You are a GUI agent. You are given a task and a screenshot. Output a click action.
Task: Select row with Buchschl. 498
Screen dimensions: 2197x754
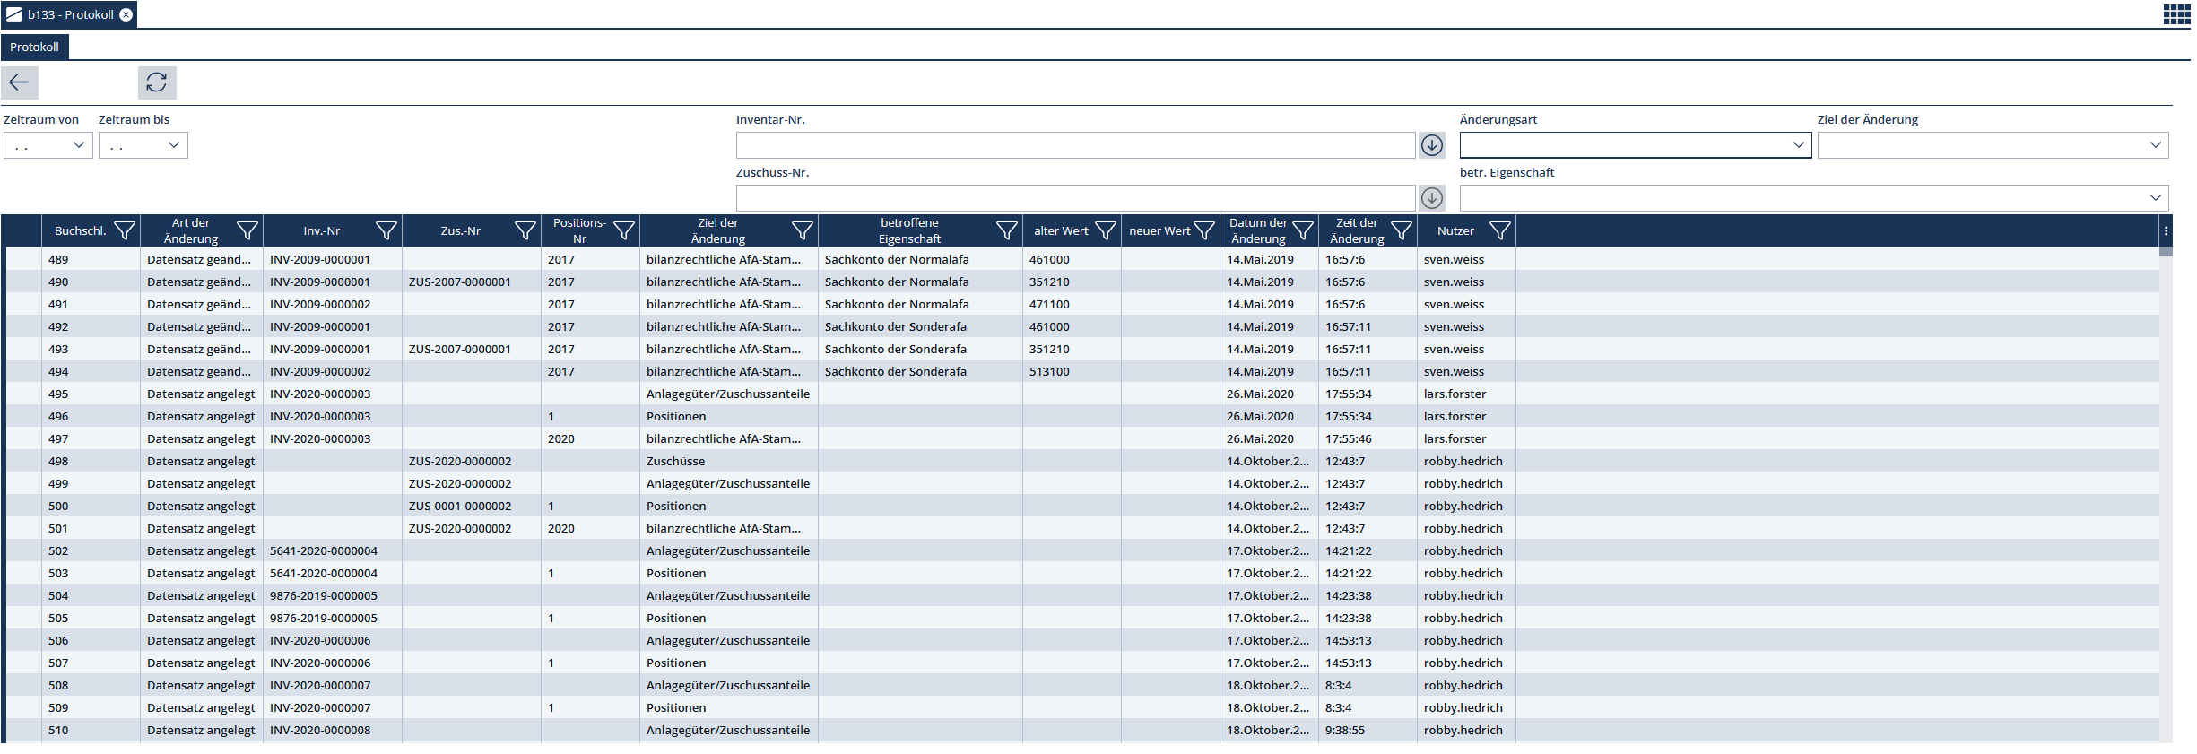click(x=59, y=462)
